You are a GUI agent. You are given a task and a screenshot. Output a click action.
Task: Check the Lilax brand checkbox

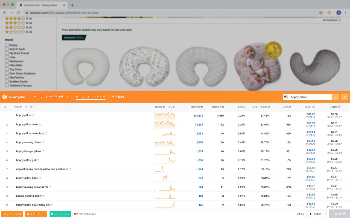click(x=7, y=57)
